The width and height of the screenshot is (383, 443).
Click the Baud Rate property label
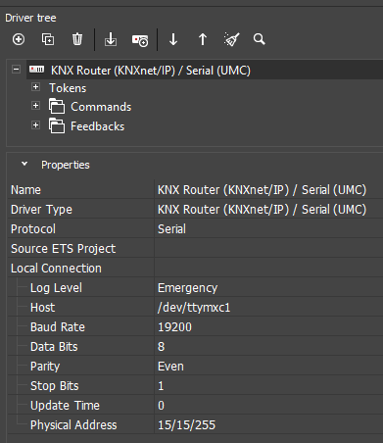58,327
